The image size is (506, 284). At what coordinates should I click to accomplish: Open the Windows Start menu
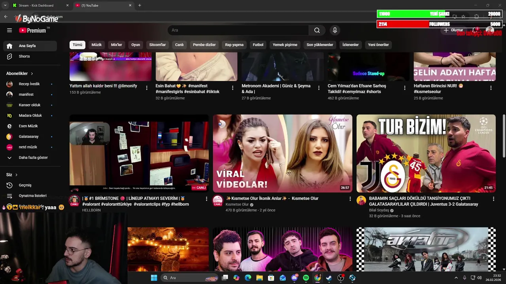(154, 278)
